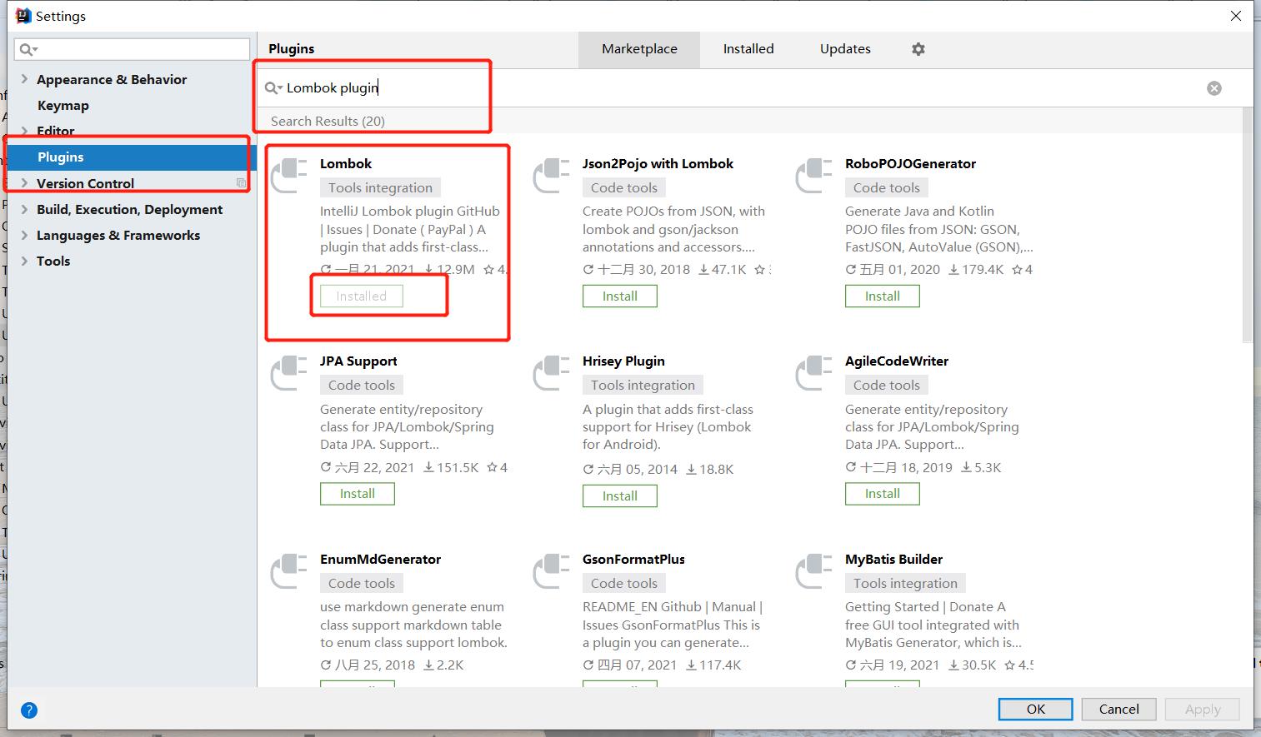Clear the plugin search text
Screen dimensions: 1261x737
click(1214, 88)
